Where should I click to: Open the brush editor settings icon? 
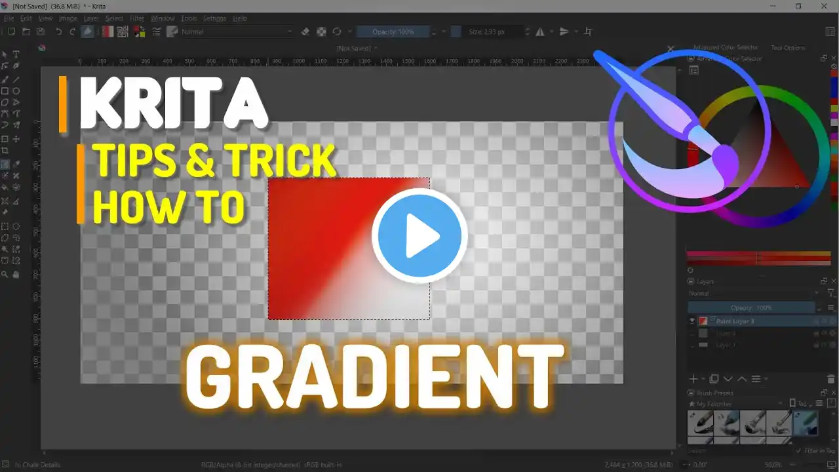pyautogui.click(x=157, y=31)
